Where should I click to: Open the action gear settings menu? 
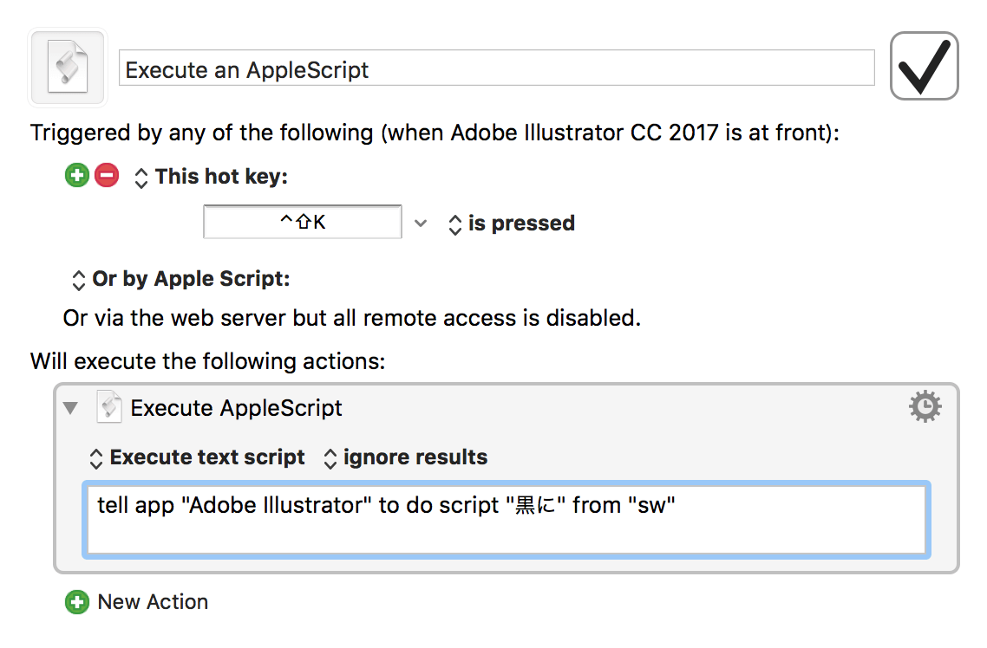pos(925,406)
